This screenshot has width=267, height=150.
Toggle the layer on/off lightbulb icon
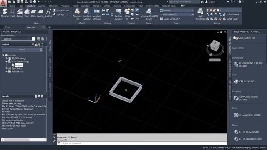(207, 10)
